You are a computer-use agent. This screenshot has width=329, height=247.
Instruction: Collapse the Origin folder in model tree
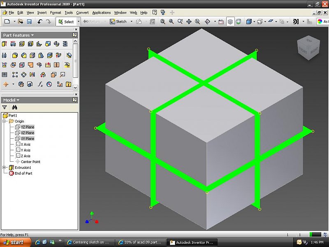coord(4,121)
